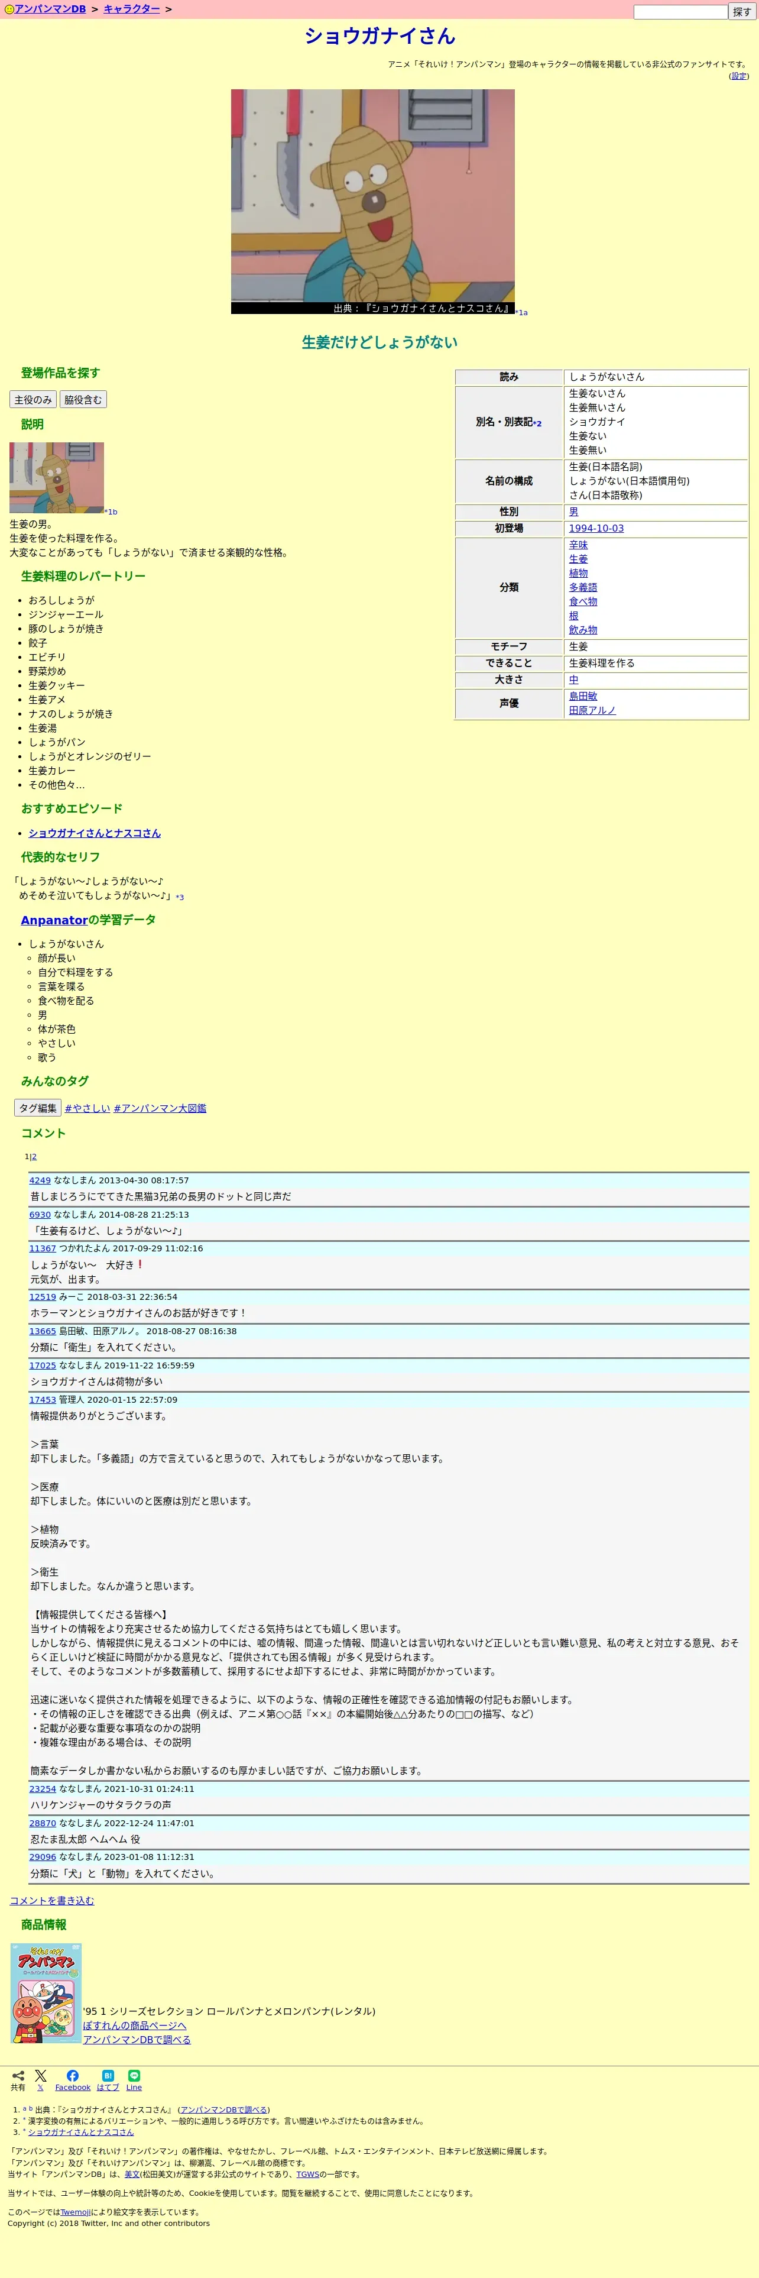
Task: Open the 多義語 category link
Action: point(582,587)
